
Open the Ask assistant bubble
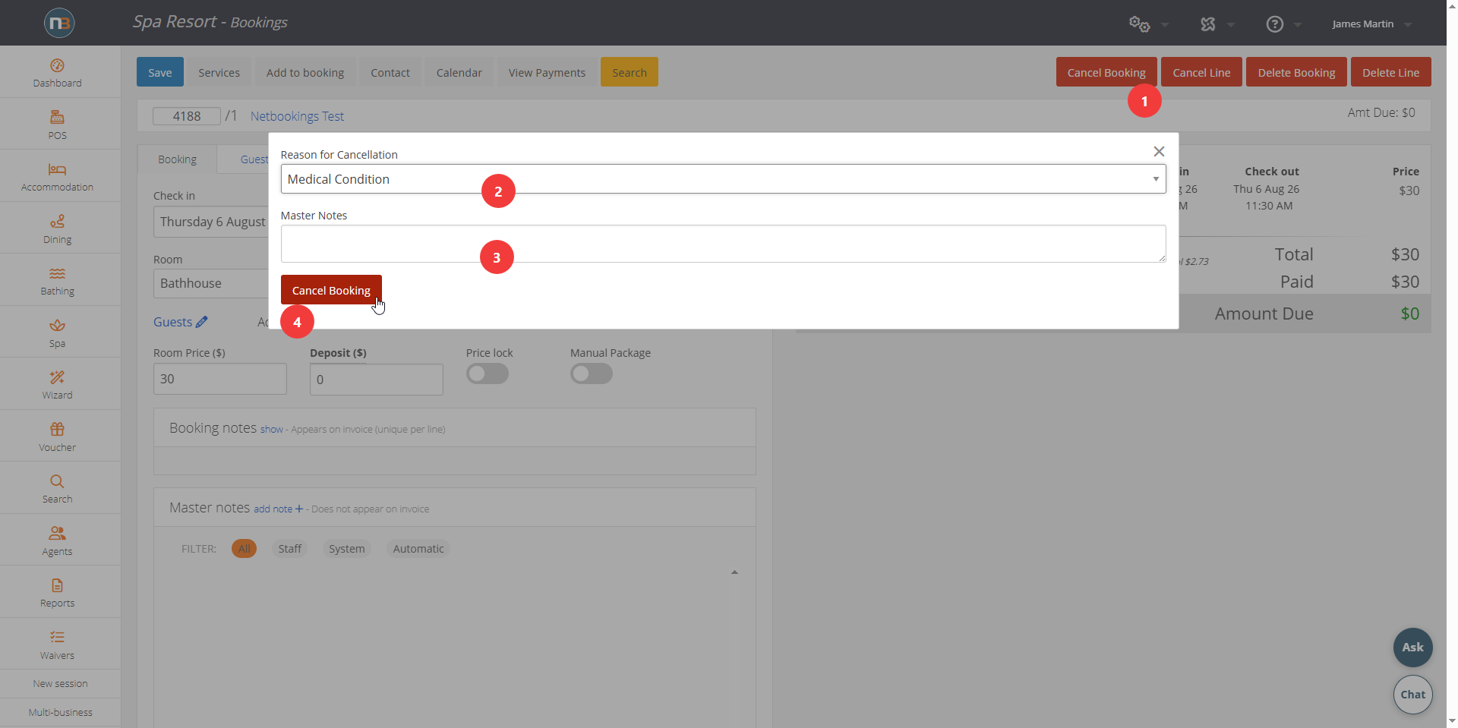(x=1412, y=648)
